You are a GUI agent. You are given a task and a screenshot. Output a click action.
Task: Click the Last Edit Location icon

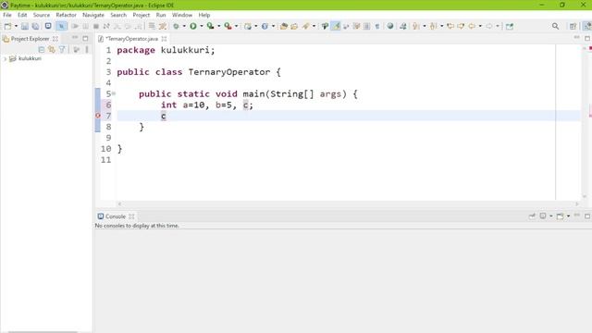point(450,26)
